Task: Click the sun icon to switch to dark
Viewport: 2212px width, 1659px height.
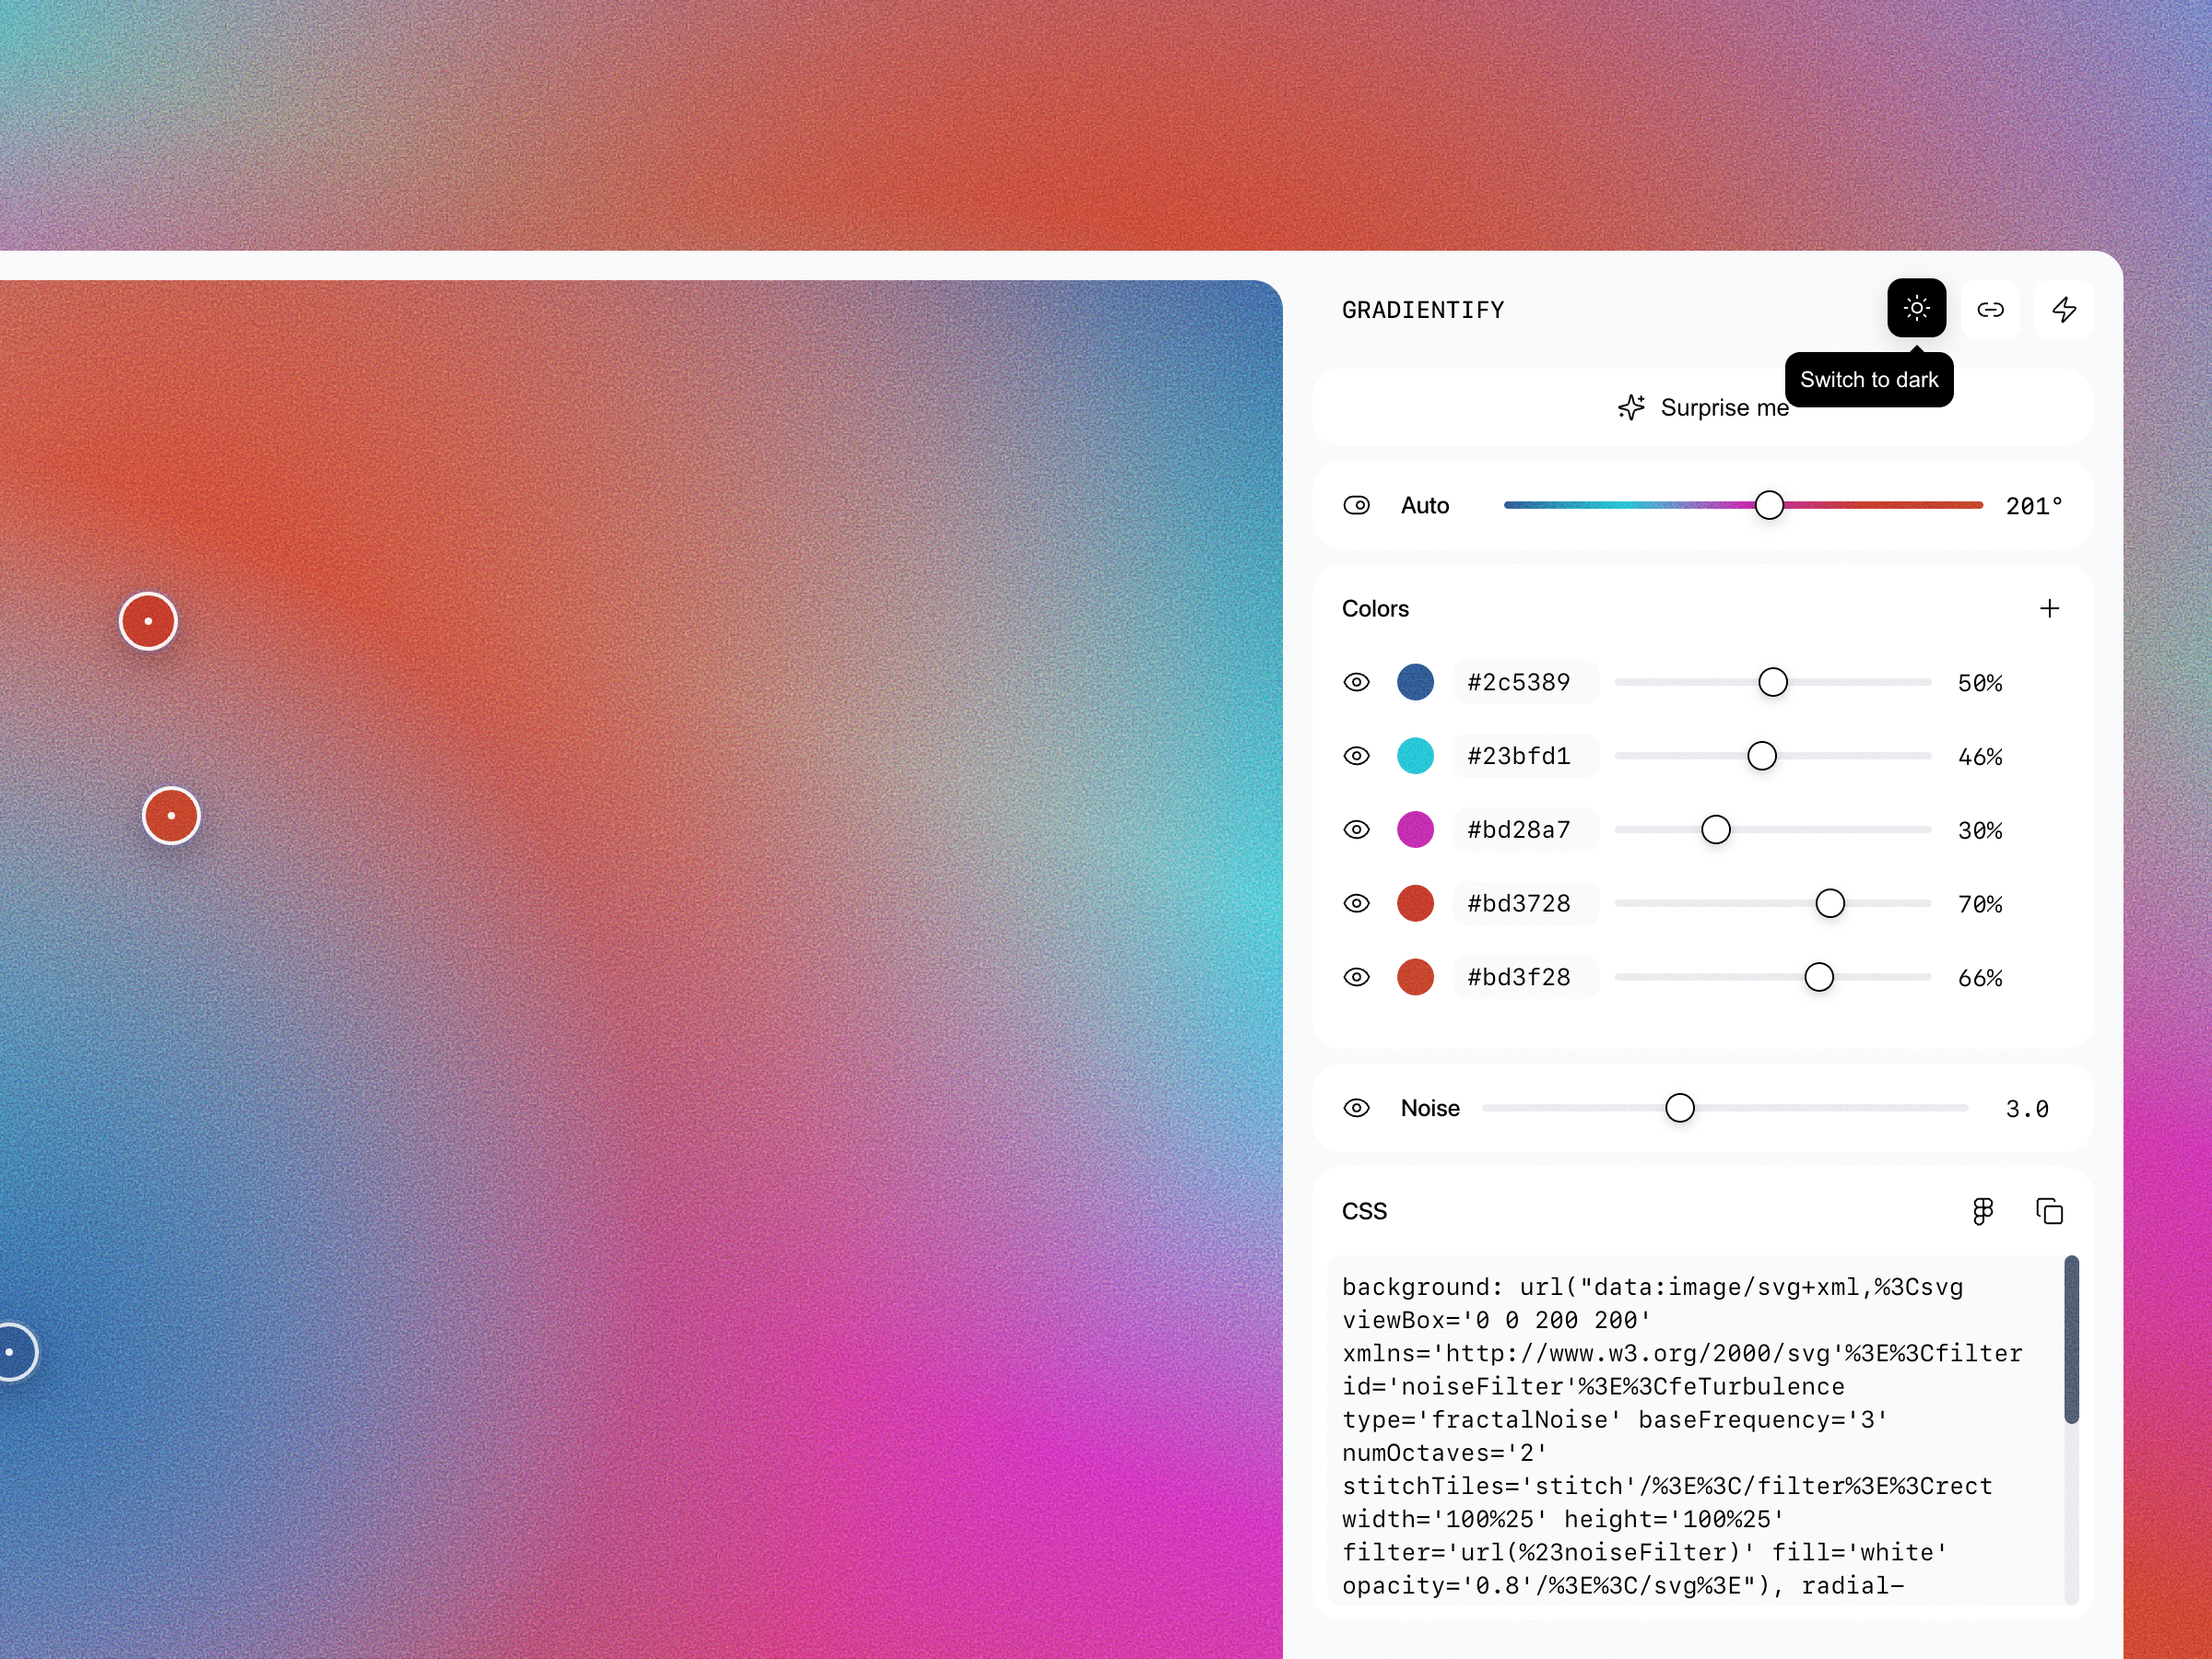Action: (1916, 308)
